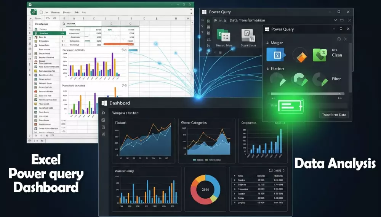Collapse the Merger section header
381x217 pixels.
click(x=267, y=43)
